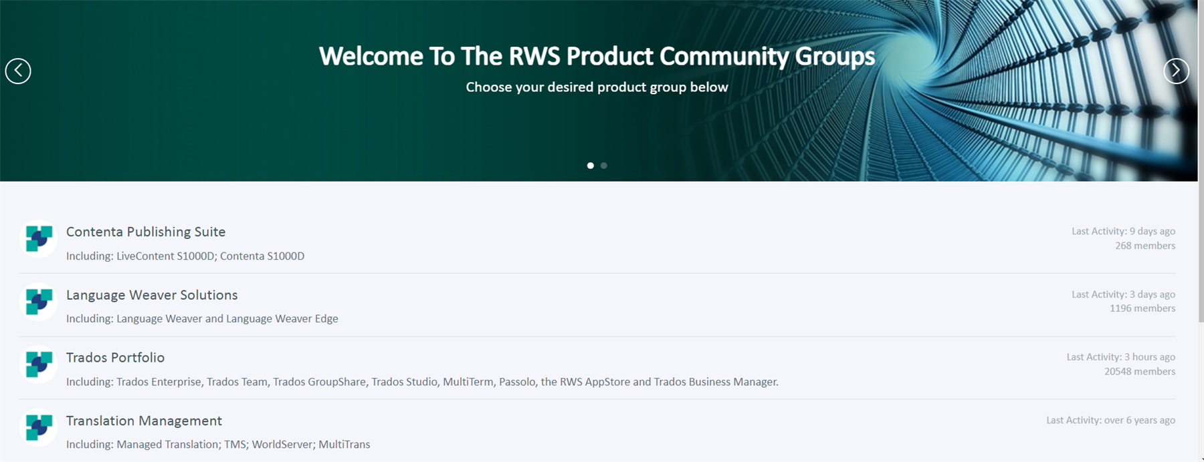Click the 'Welcome To The RWS Product Community Groups' heading
The height and width of the screenshot is (462, 1204).
click(597, 56)
